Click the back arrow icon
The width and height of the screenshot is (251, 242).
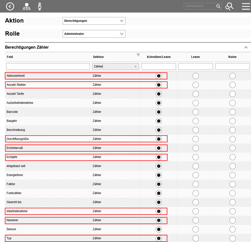tap(10, 6)
